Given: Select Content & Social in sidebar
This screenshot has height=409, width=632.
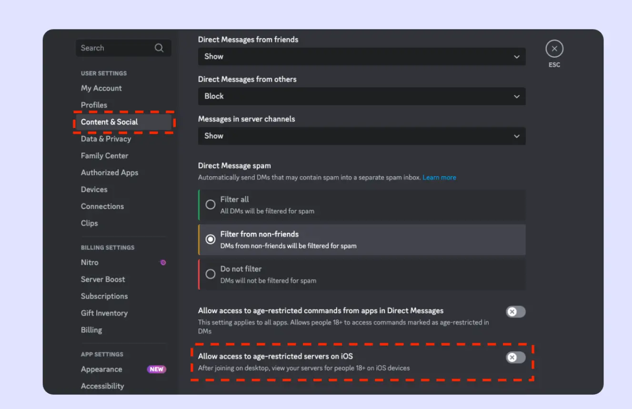Looking at the screenshot, I should (x=124, y=122).
